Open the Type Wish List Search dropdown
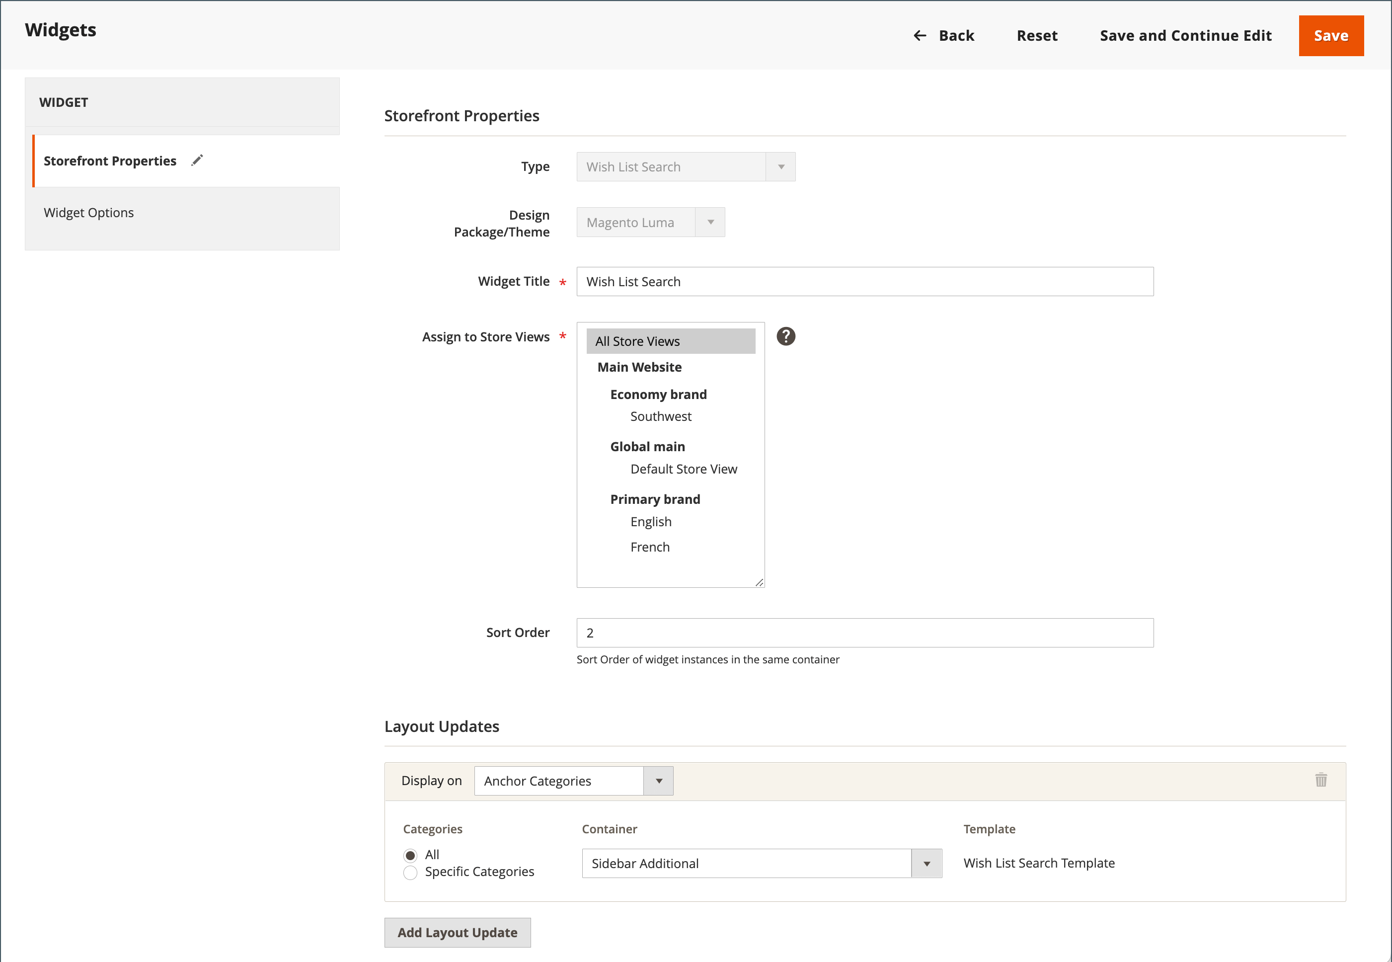The width and height of the screenshot is (1392, 962). coord(685,167)
